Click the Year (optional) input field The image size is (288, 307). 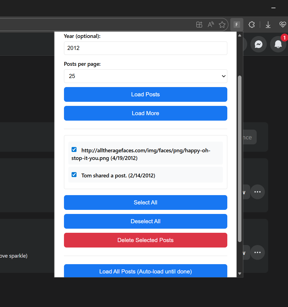click(145, 48)
